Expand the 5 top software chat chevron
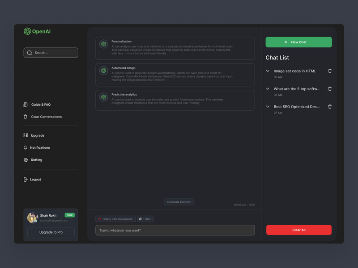 (x=268, y=89)
